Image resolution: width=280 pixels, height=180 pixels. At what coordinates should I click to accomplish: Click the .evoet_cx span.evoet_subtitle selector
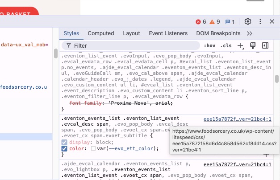(104, 135)
